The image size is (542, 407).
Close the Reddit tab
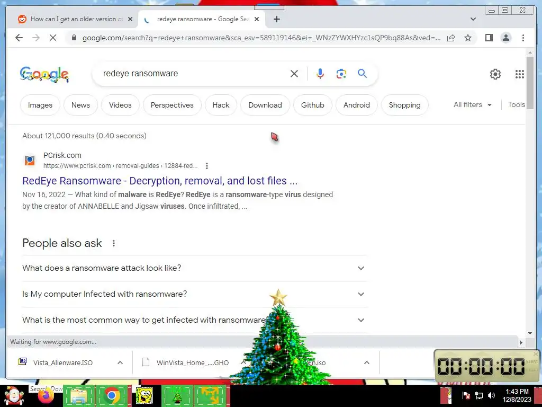(130, 19)
